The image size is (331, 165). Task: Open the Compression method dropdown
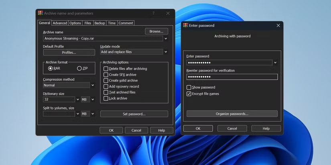click(x=93, y=85)
